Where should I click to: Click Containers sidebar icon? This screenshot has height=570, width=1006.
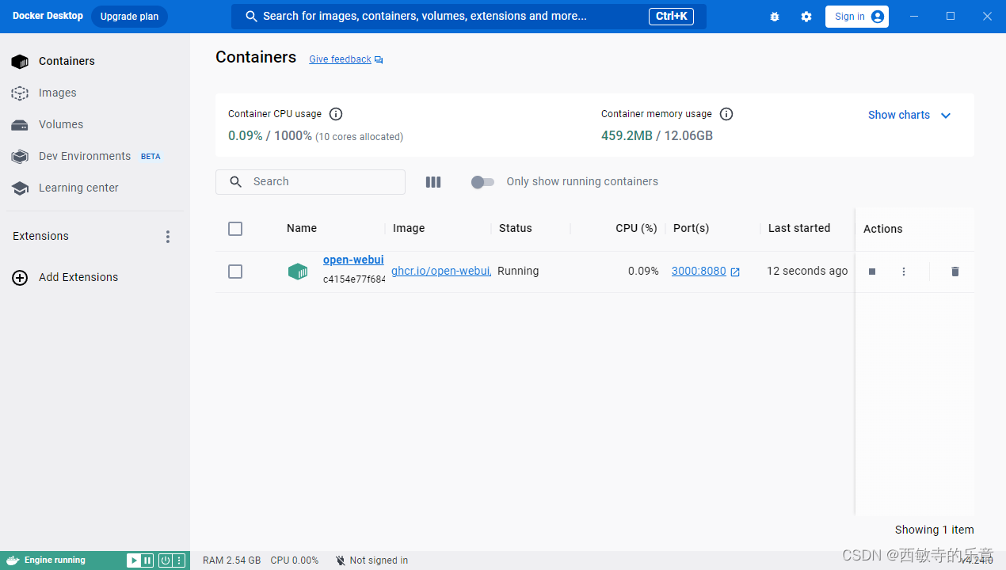(x=20, y=62)
